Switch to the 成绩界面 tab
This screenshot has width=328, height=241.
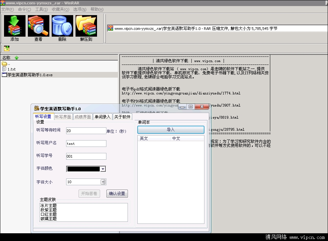click(83, 117)
